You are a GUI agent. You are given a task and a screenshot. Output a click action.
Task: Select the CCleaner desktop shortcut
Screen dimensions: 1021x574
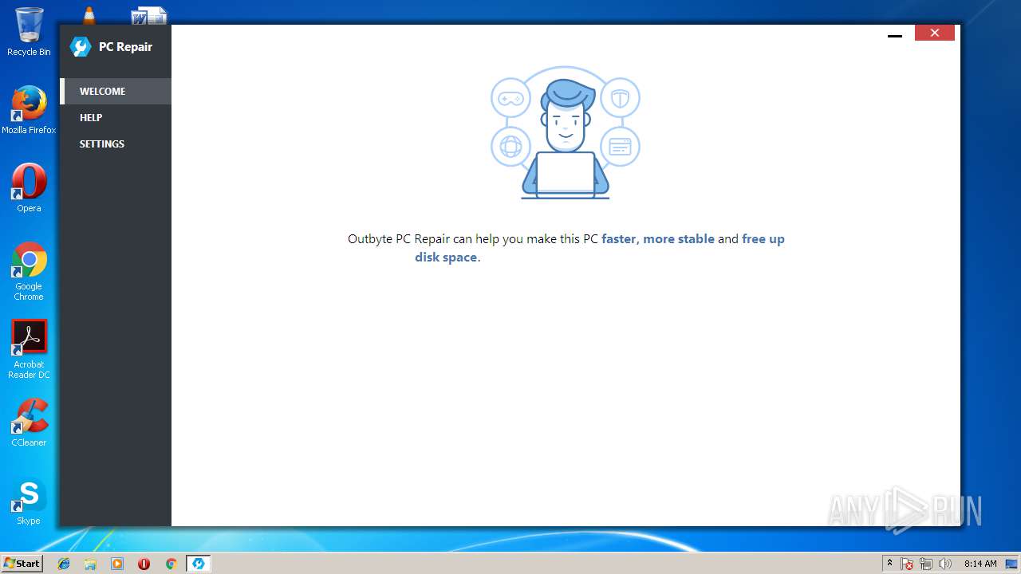29,423
